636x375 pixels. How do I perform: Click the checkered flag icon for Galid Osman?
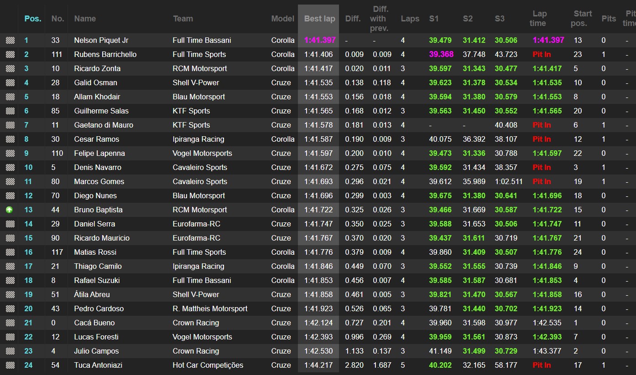pyautogui.click(x=10, y=83)
